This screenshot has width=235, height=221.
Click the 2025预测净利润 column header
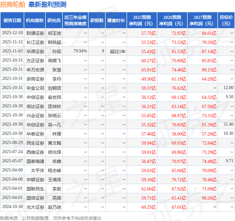pos(142,20)
